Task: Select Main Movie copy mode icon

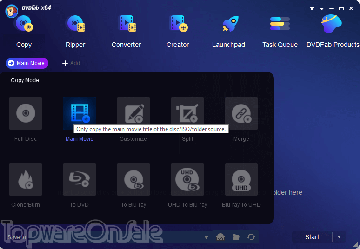Action: click(x=80, y=113)
